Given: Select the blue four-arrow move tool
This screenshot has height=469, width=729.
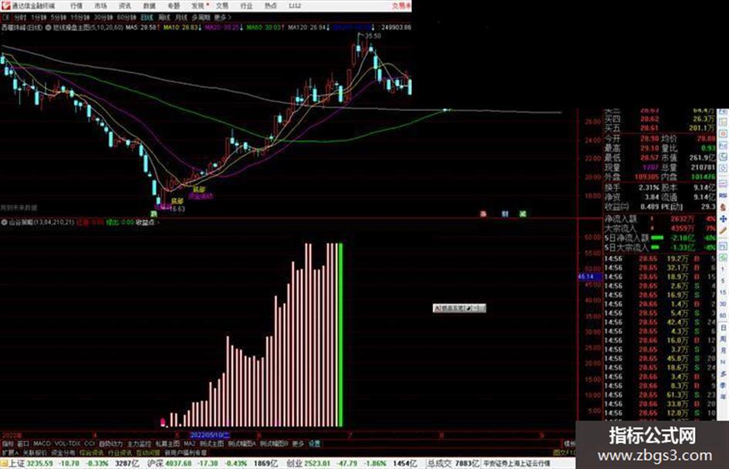Looking at the screenshot, I should coord(723,219).
